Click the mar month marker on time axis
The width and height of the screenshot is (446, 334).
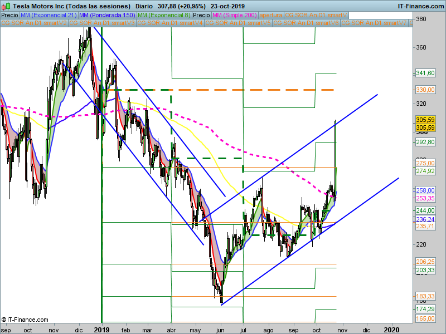coord(147,330)
